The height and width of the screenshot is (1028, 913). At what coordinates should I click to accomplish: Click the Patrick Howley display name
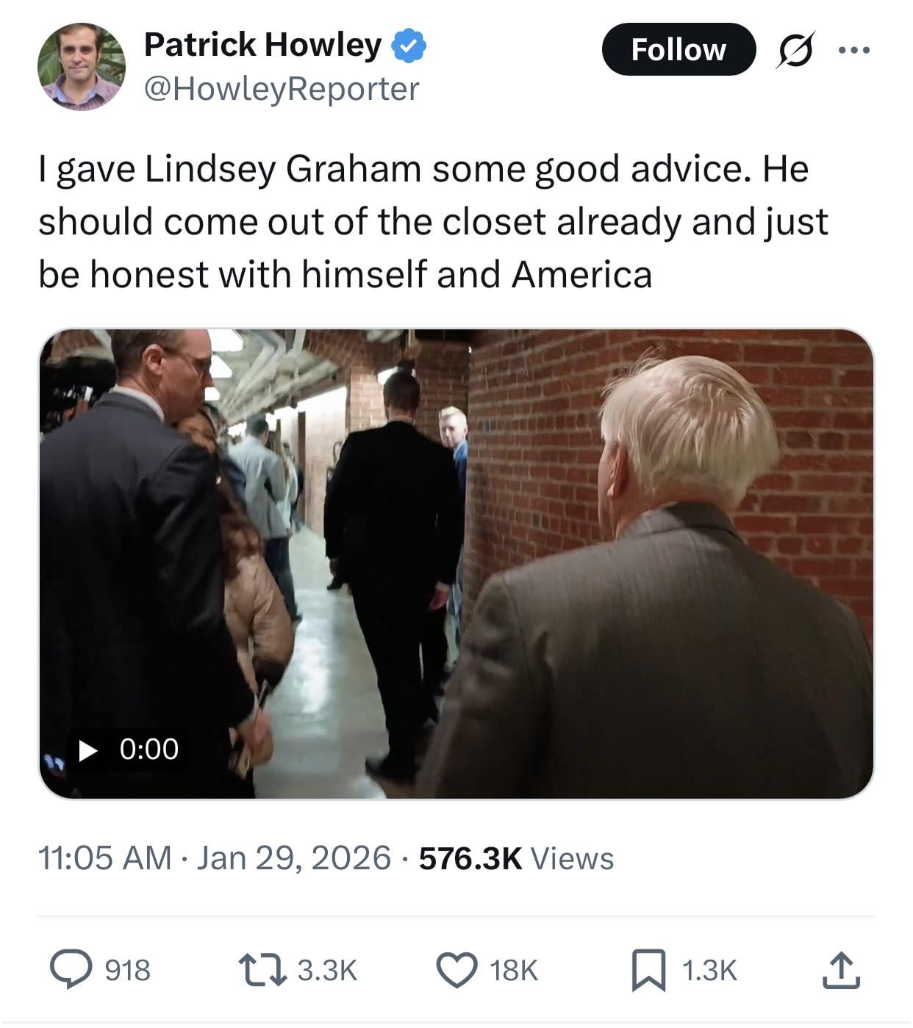(x=262, y=45)
